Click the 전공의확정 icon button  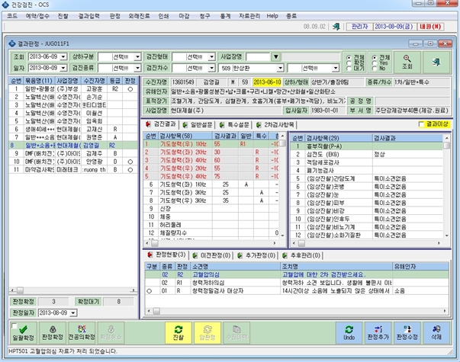tap(82, 333)
